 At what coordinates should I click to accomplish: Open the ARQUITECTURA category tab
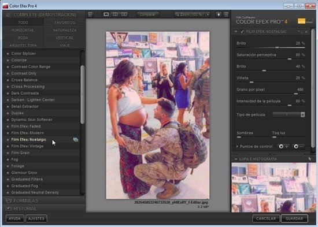(23, 45)
